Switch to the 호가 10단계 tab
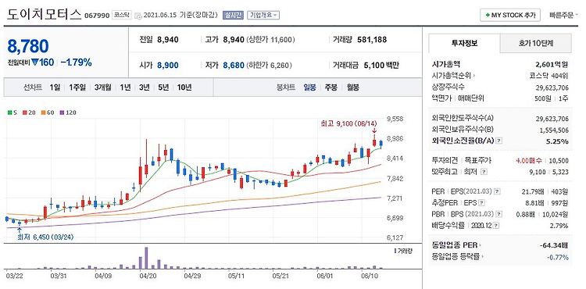The image size is (586, 289). point(535,43)
